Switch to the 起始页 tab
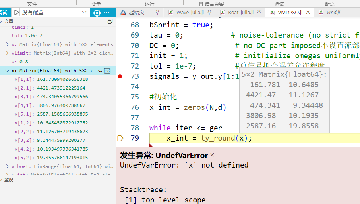360x204 pixels. pyautogui.click(x=136, y=12)
